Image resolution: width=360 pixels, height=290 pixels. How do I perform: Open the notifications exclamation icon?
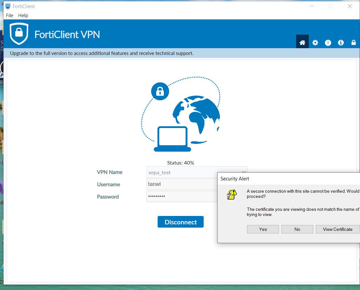pos(328,43)
